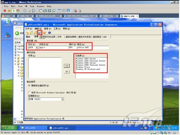Click the blue help question-mark toolbar icon
The width and height of the screenshot is (180, 135).
(x=49, y=33)
